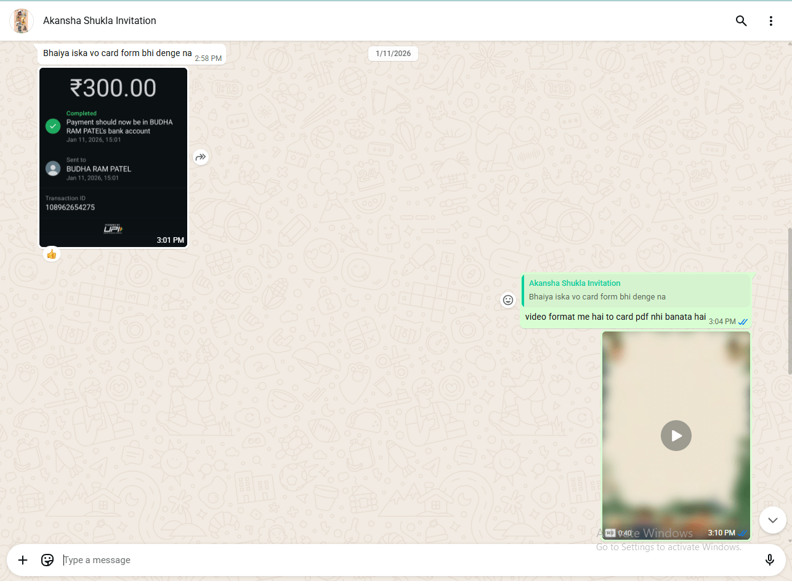Jump to quoted message in reply

tap(636, 290)
